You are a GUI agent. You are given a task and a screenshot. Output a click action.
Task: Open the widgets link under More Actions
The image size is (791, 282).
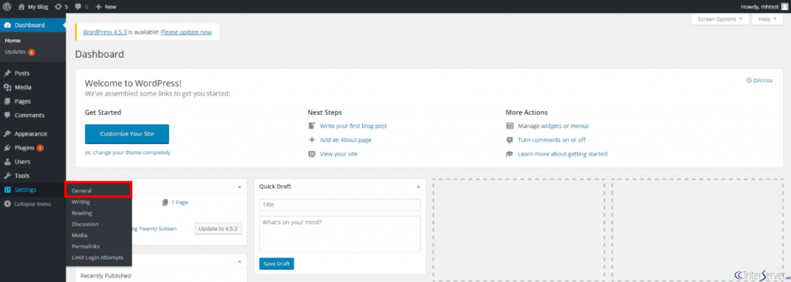[x=551, y=126]
